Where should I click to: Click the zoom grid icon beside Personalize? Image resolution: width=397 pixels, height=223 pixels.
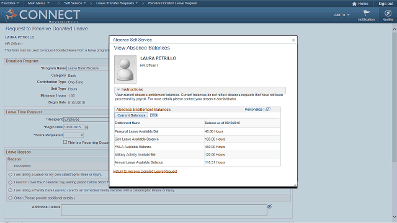tap(268, 109)
